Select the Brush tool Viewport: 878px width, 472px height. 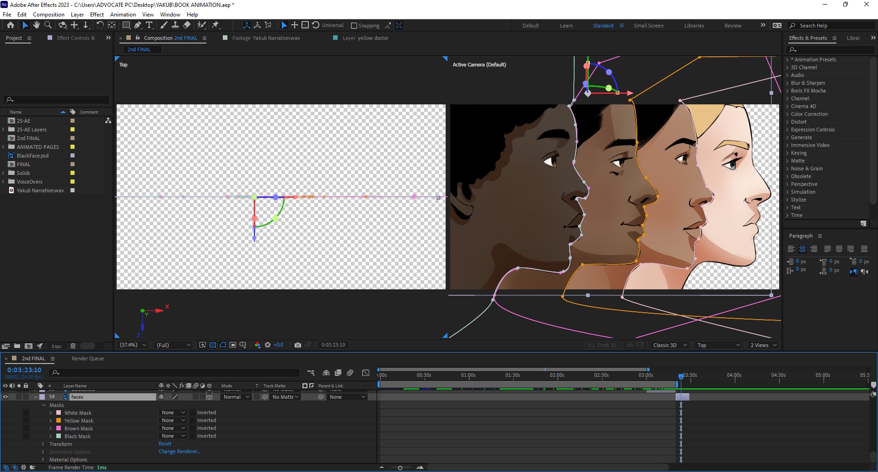[x=164, y=25]
